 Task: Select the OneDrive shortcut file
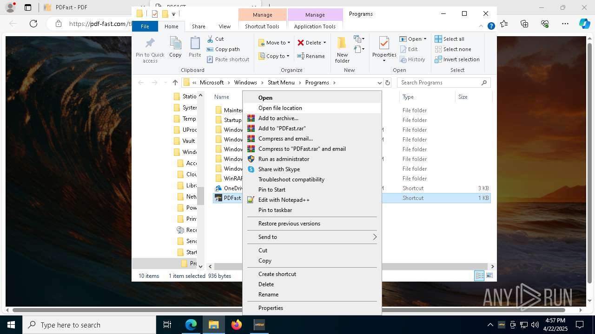click(228, 188)
